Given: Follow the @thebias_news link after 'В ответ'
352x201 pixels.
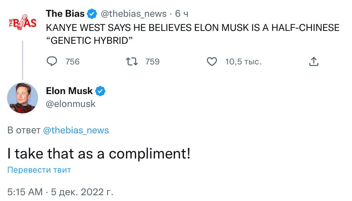Looking at the screenshot, I should point(76,130).
